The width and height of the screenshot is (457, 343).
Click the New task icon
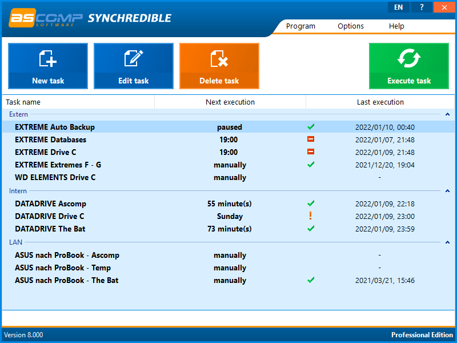(47, 60)
